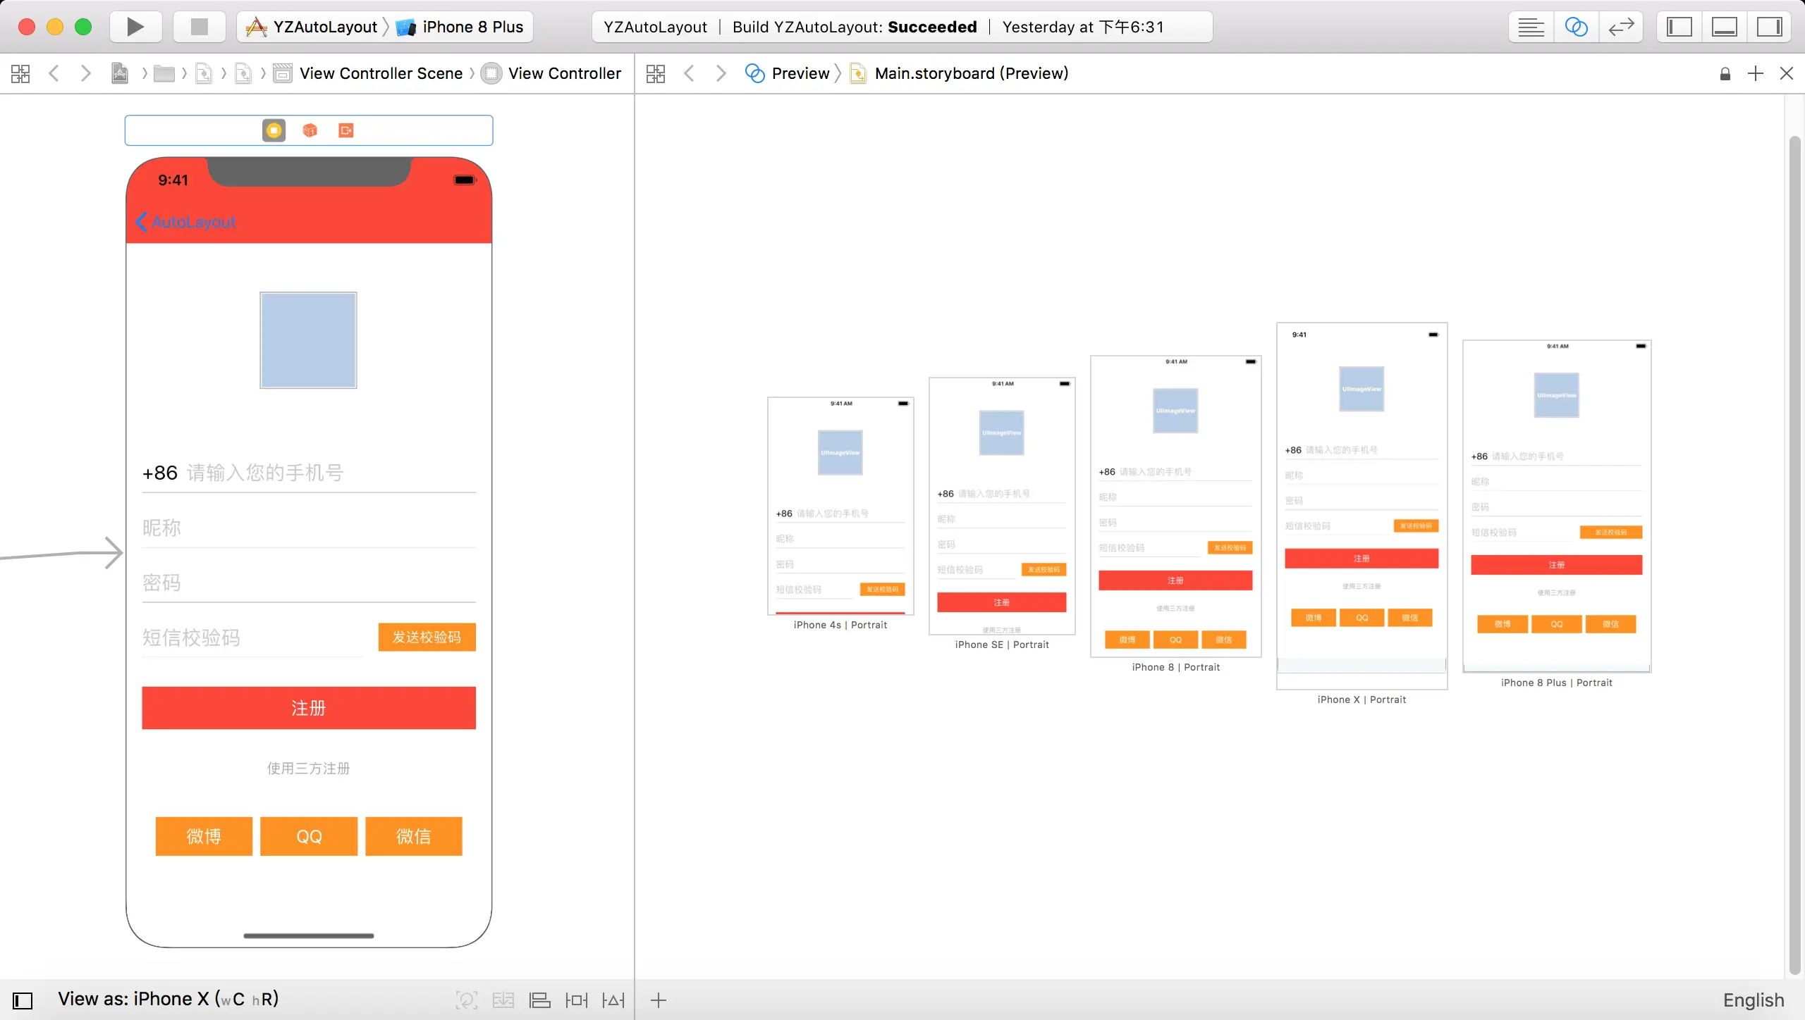Select the First Responder cube icon
The image size is (1805, 1020).
pyautogui.click(x=310, y=130)
